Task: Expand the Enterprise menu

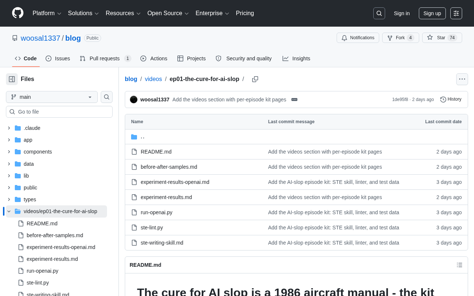Action: (x=213, y=13)
